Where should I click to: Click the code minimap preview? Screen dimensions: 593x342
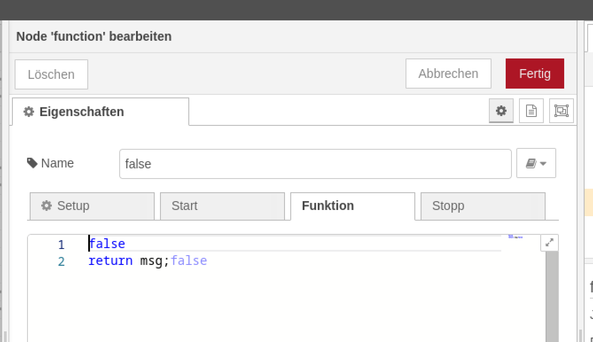pyautogui.click(x=515, y=237)
